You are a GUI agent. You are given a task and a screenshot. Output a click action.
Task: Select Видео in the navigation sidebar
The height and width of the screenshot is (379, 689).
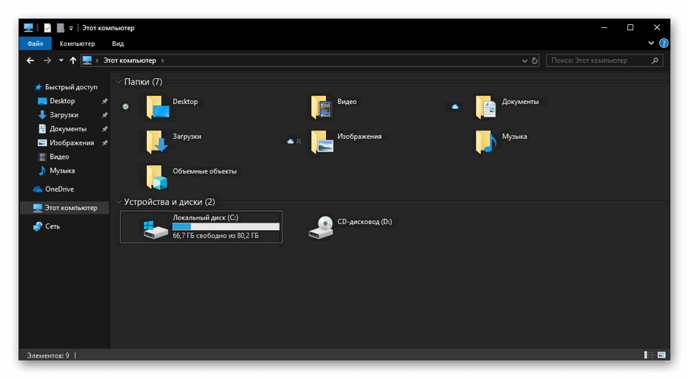(54, 157)
